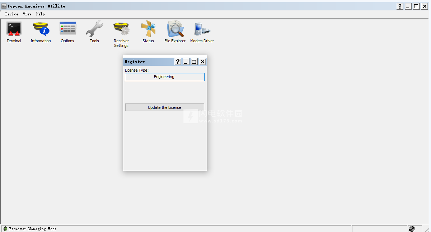The image size is (431, 232).
Task: Click the main window help question button
Action: pyautogui.click(x=400, y=6)
